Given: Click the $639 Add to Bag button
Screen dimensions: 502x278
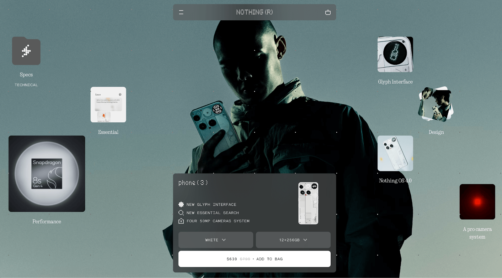Looking at the screenshot, I should (x=254, y=259).
